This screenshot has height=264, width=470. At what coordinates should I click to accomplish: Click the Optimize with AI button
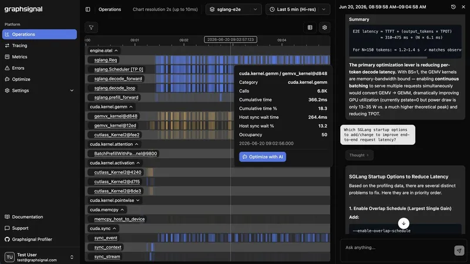(x=263, y=157)
